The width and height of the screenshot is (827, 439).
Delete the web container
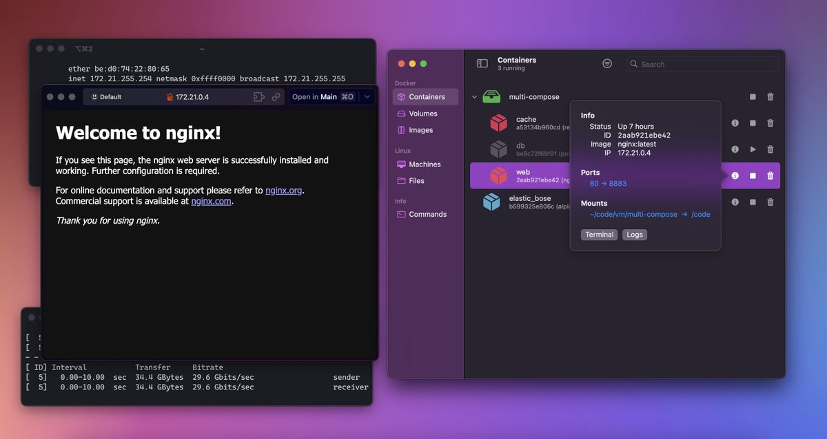[770, 175]
